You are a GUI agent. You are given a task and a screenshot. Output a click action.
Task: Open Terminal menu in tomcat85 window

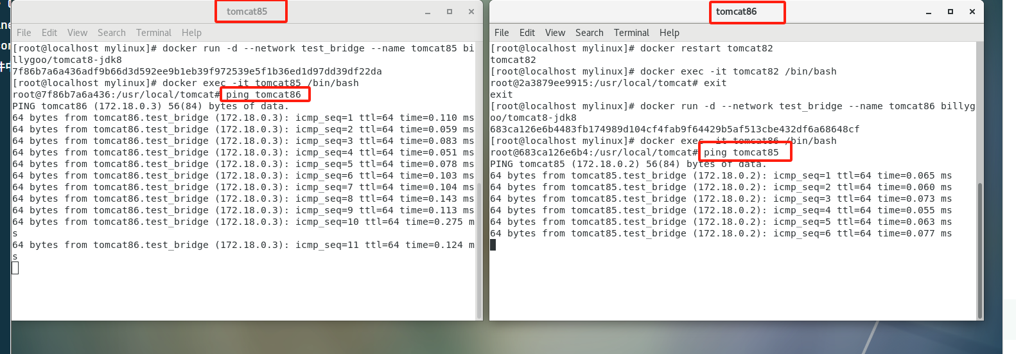coord(153,33)
